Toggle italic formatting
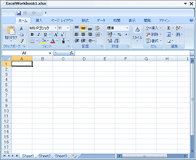This screenshot has height=160, width=196. [x=39, y=35]
